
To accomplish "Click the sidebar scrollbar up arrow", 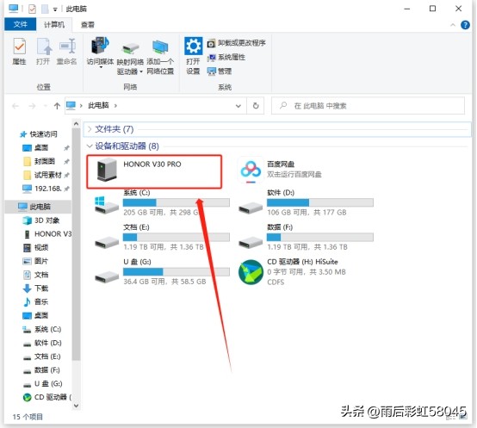I will [76, 124].
